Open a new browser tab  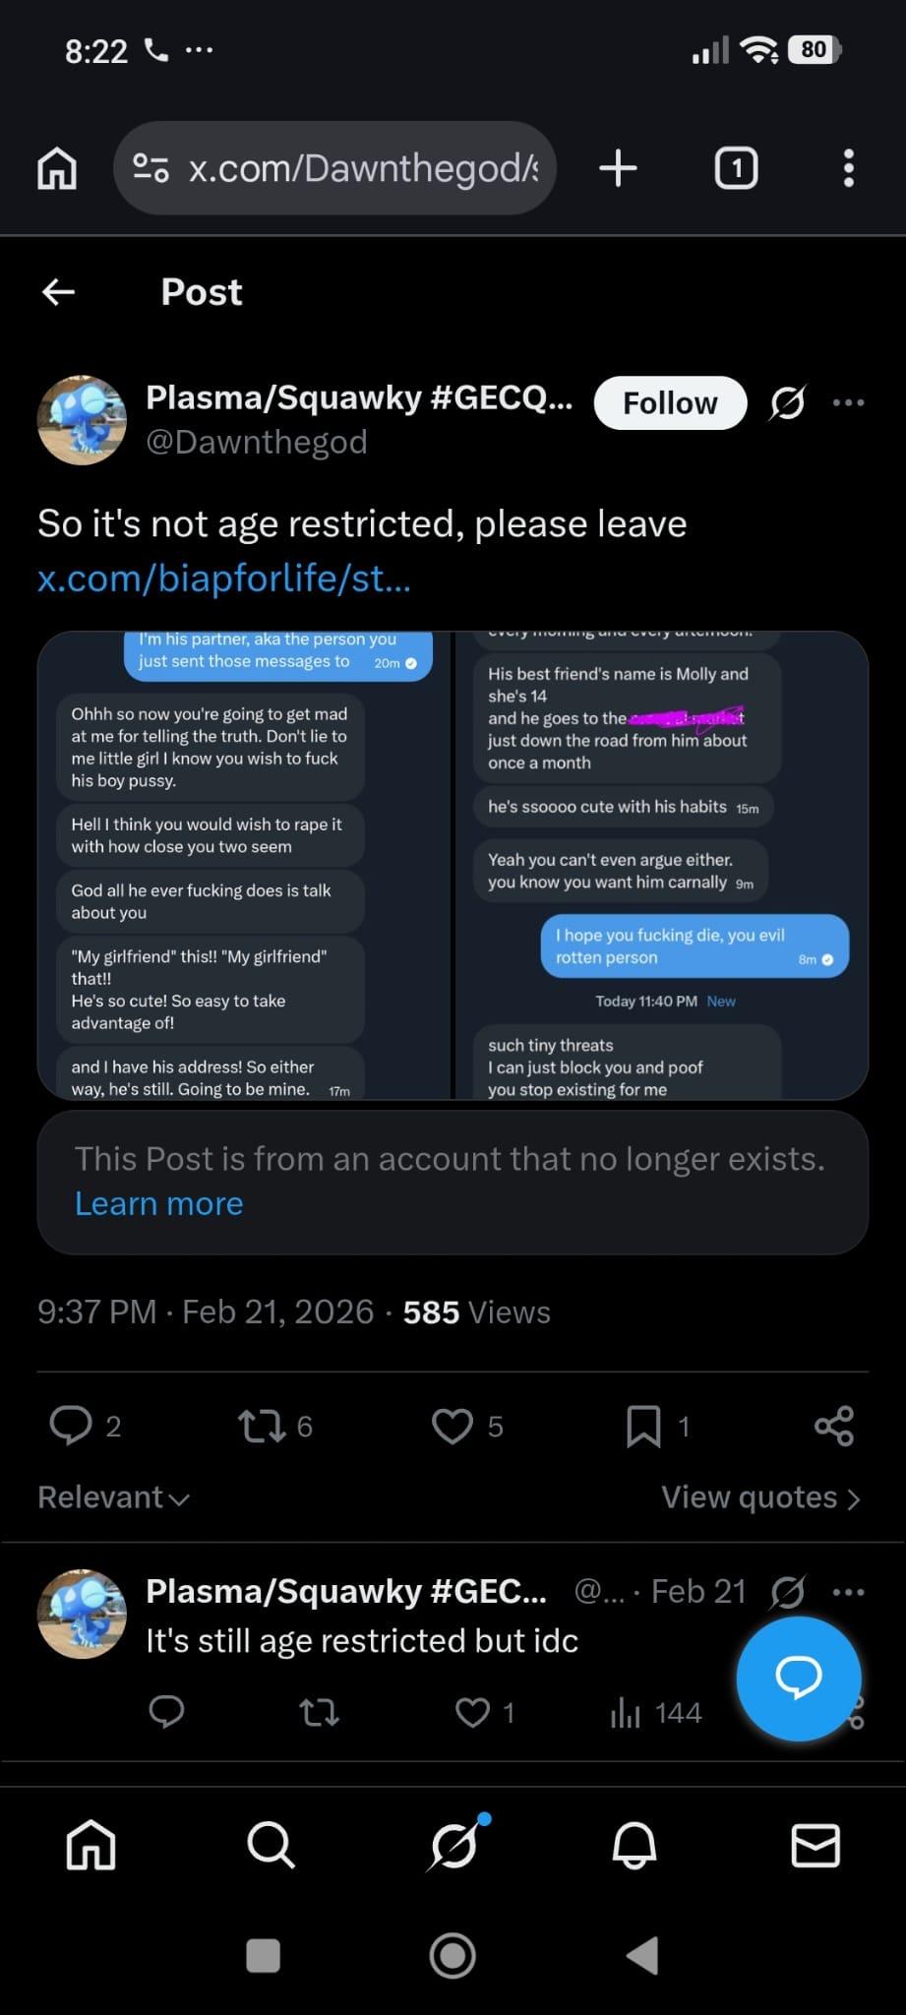[x=618, y=168]
